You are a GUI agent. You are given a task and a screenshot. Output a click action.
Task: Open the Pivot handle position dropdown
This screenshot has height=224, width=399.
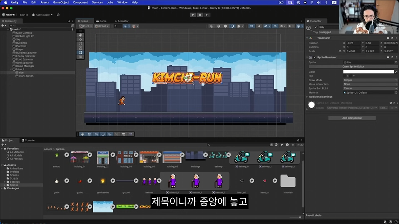(86, 26)
